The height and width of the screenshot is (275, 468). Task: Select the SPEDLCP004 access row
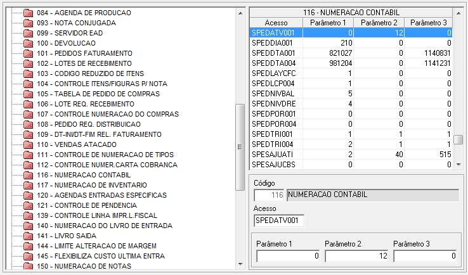point(351,84)
